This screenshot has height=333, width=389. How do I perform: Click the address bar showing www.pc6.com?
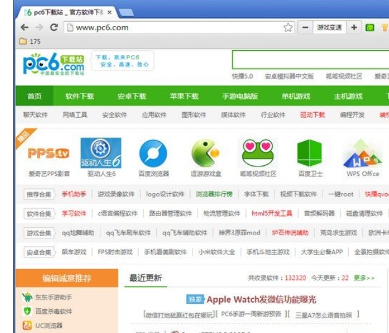[x=179, y=27]
